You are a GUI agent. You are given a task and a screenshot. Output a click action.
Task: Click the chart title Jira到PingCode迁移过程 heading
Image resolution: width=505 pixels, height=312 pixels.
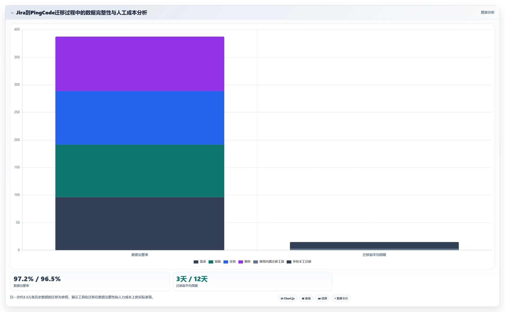click(x=81, y=13)
